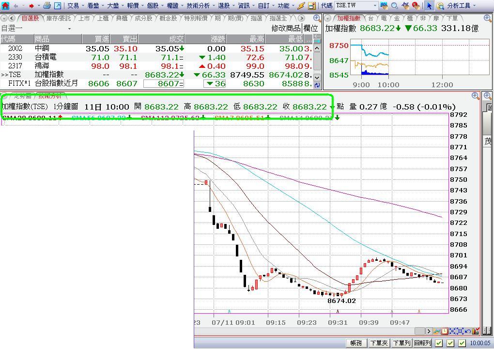
Task: Click the red forward arrow icon
Action: point(31,6)
